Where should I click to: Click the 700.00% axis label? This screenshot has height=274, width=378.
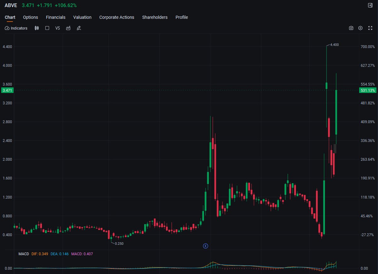click(x=368, y=47)
